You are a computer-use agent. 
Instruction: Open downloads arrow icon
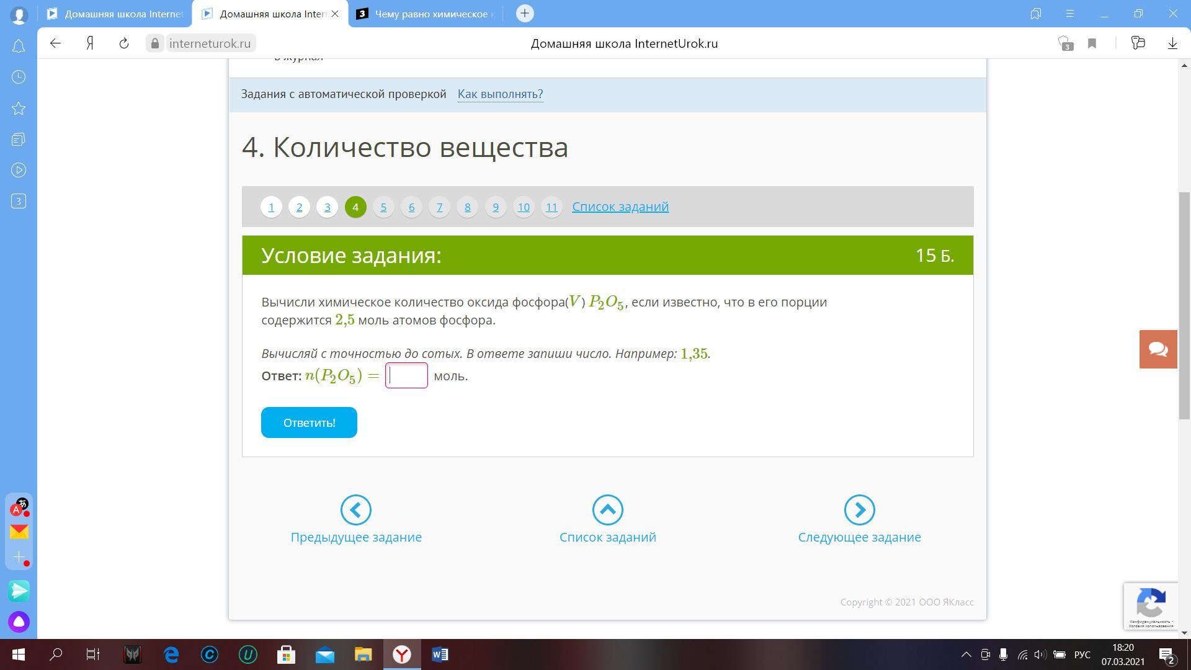tap(1172, 43)
